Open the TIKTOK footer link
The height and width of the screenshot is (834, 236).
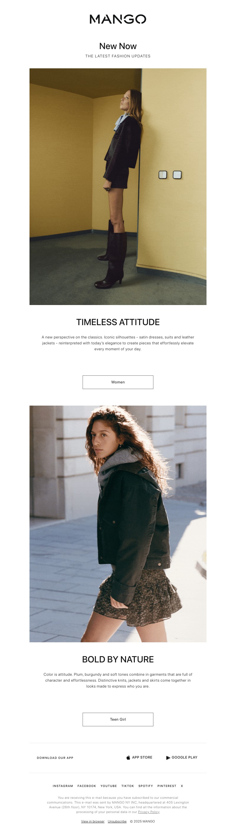(127, 786)
